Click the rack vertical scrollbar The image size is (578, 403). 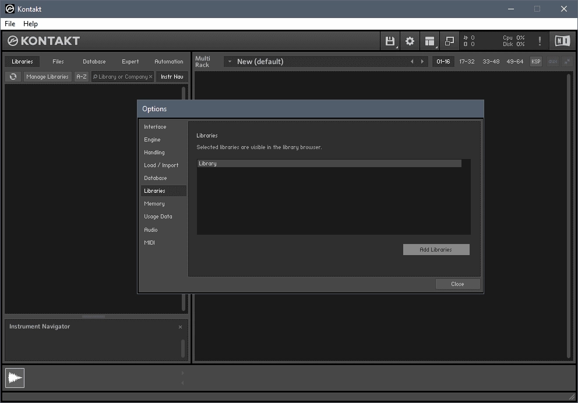pyautogui.click(x=569, y=215)
